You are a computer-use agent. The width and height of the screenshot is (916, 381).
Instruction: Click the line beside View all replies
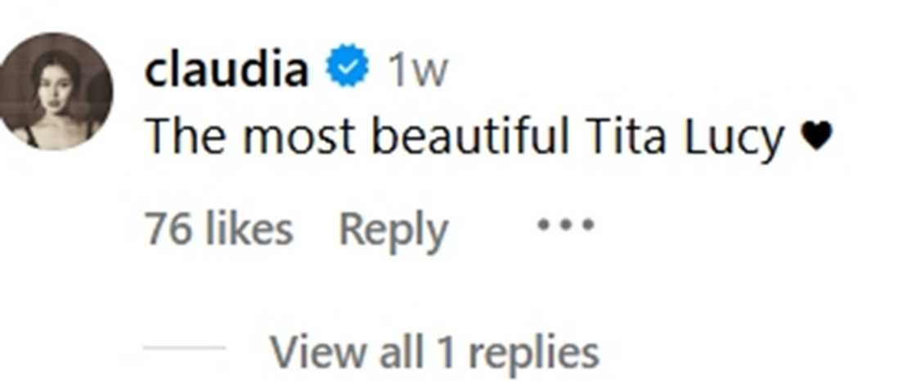[x=183, y=347]
